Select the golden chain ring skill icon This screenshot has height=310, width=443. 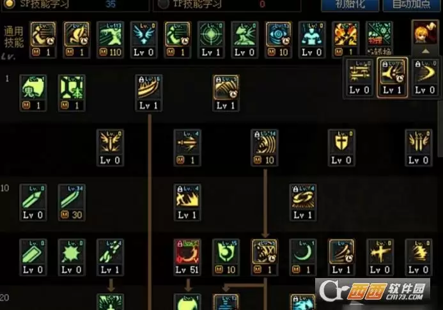click(x=302, y=203)
